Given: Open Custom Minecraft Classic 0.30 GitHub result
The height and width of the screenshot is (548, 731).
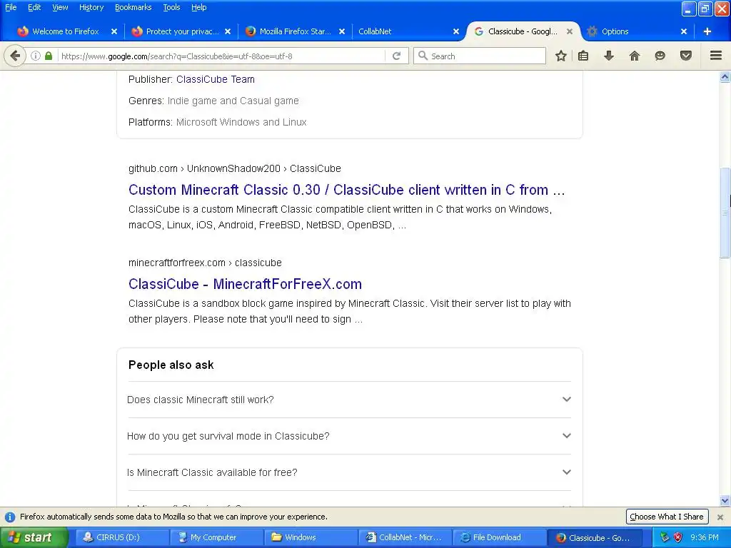Looking at the screenshot, I should point(346,190).
